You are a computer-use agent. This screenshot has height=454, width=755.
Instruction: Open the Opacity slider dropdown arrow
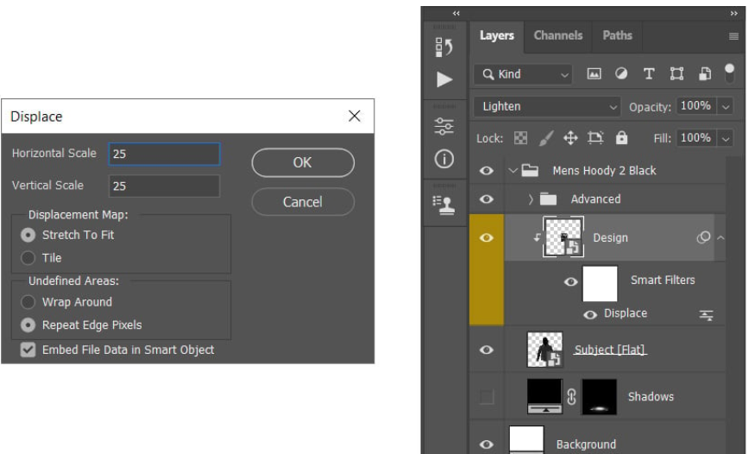click(725, 106)
